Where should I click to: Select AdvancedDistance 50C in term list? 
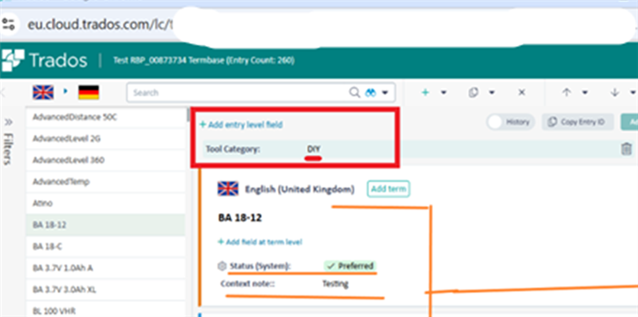click(x=106, y=117)
